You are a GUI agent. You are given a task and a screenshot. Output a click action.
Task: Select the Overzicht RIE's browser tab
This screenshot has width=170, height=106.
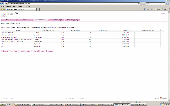(21, 9)
